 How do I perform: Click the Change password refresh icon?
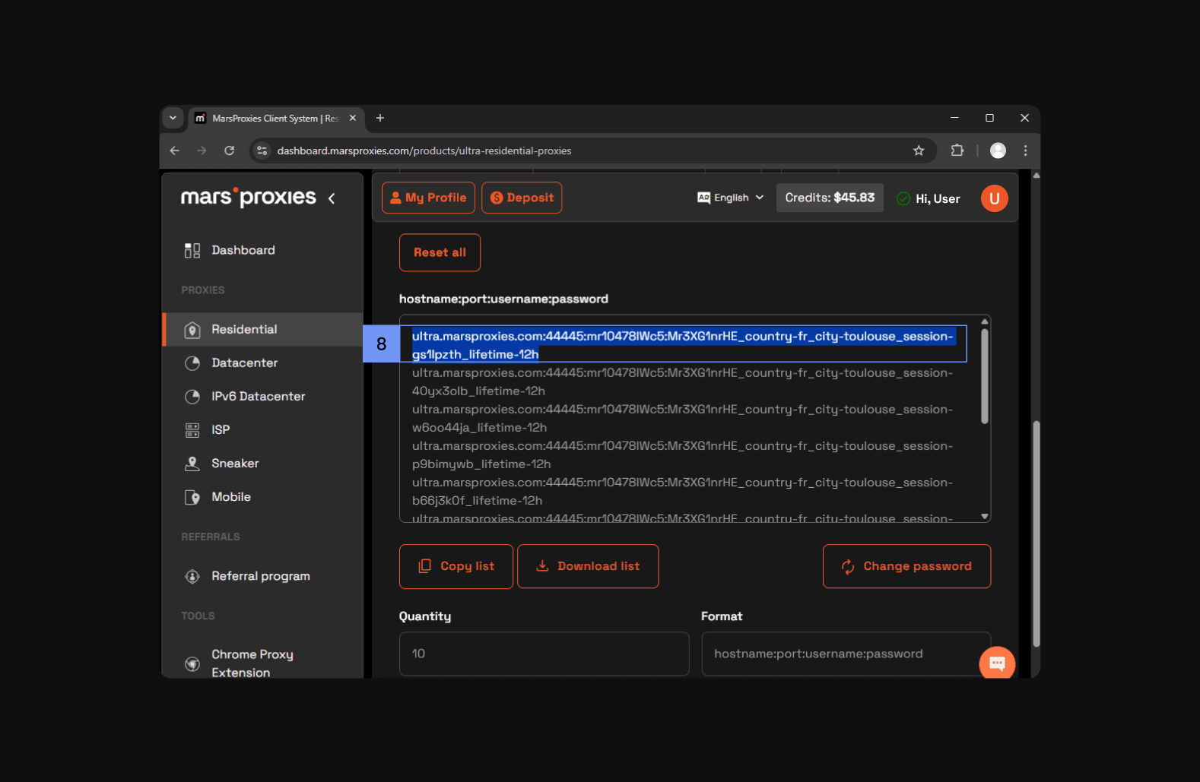point(848,566)
